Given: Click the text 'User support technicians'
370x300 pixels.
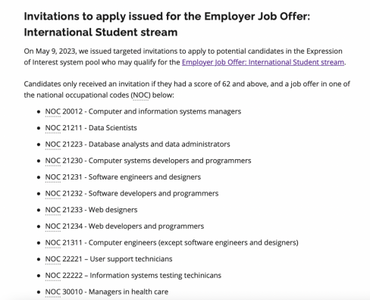Looking at the screenshot, I should point(131,259).
